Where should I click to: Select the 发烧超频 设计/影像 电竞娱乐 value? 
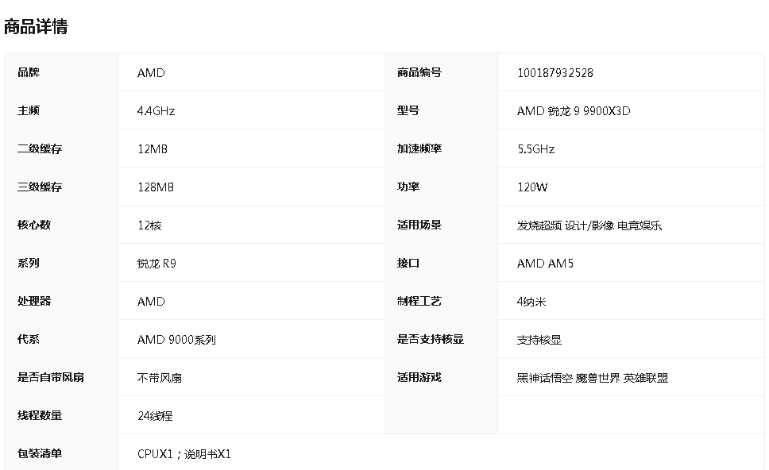[x=589, y=225]
